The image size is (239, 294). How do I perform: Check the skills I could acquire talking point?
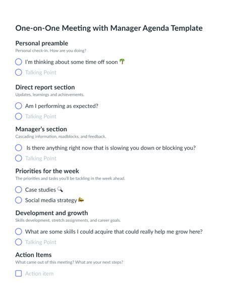pos(18,231)
